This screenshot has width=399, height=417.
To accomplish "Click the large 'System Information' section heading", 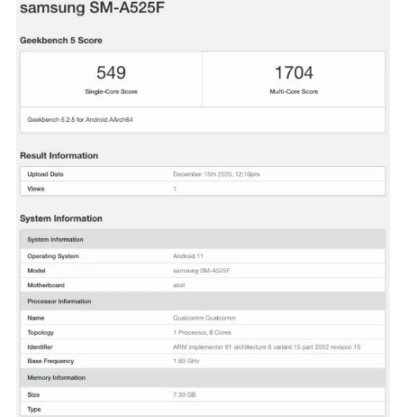I will (61, 218).
